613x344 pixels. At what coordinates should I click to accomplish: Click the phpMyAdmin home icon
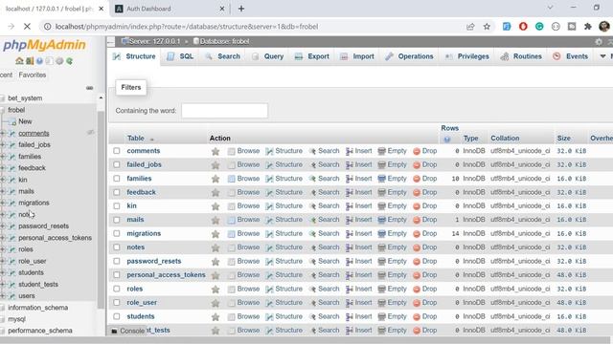click(x=19, y=61)
